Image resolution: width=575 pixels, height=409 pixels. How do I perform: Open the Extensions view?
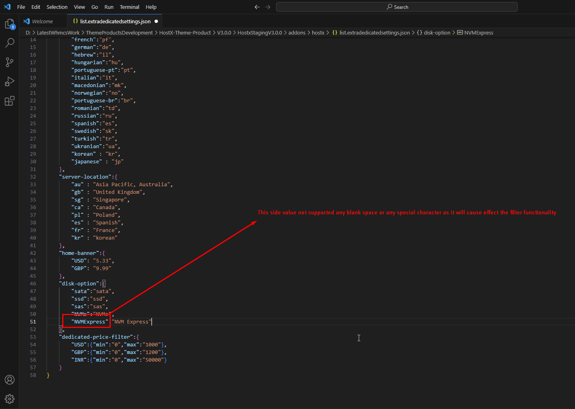10,101
